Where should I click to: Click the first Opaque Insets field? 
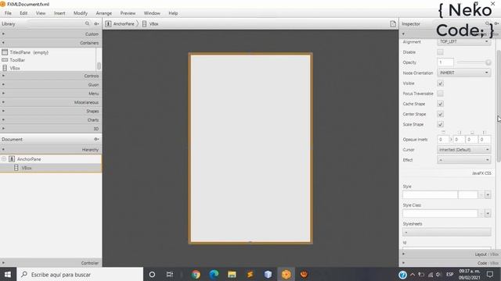[x=443, y=139]
